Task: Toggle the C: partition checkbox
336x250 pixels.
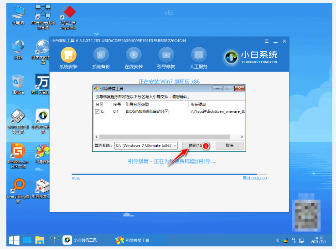Action: click(x=97, y=111)
